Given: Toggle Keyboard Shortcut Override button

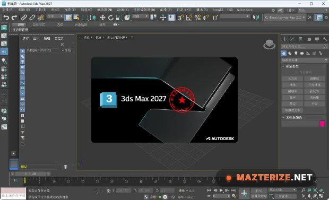Looking at the screenshot, I should [171, 18].
